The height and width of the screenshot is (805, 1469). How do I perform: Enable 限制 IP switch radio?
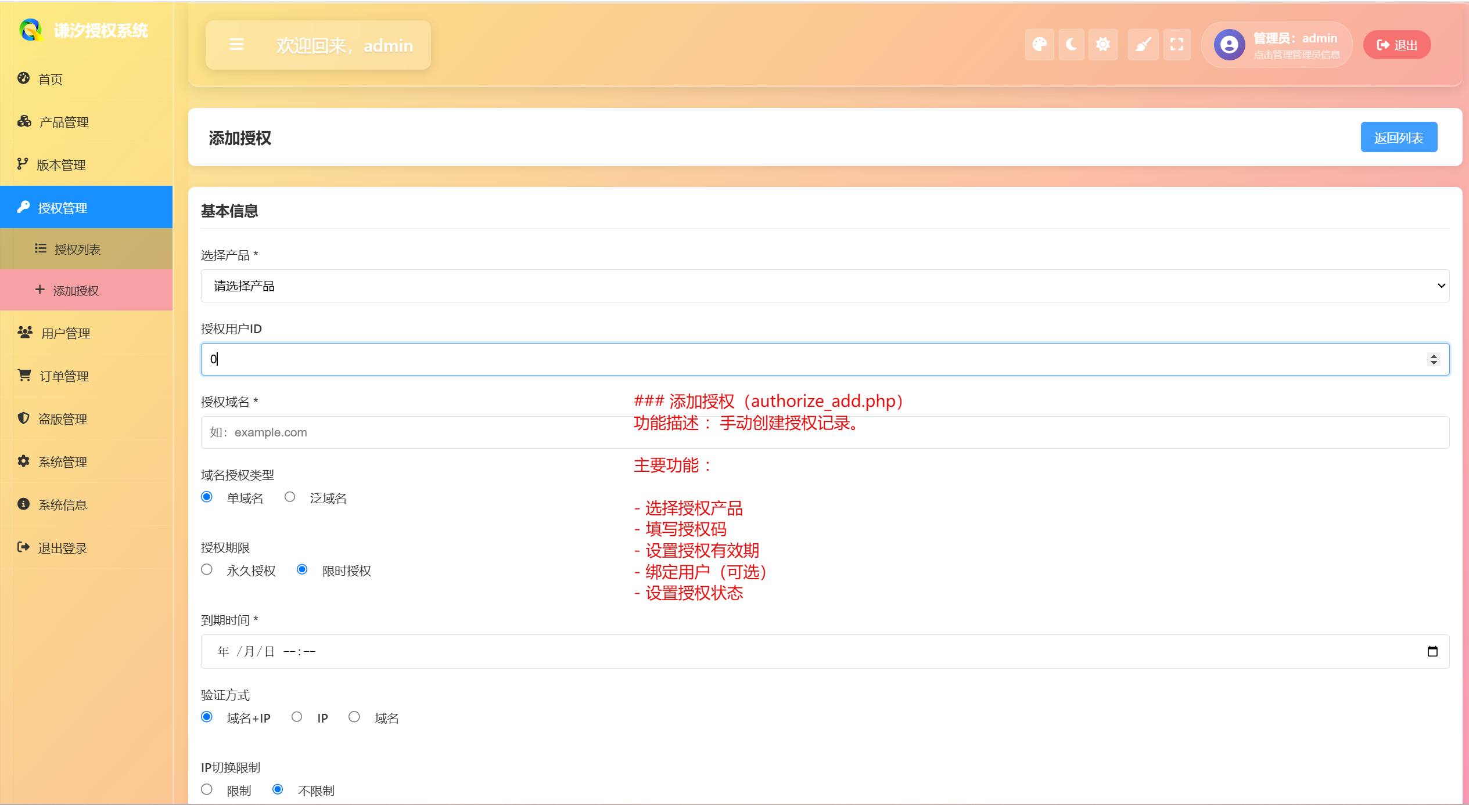[207, 790]
